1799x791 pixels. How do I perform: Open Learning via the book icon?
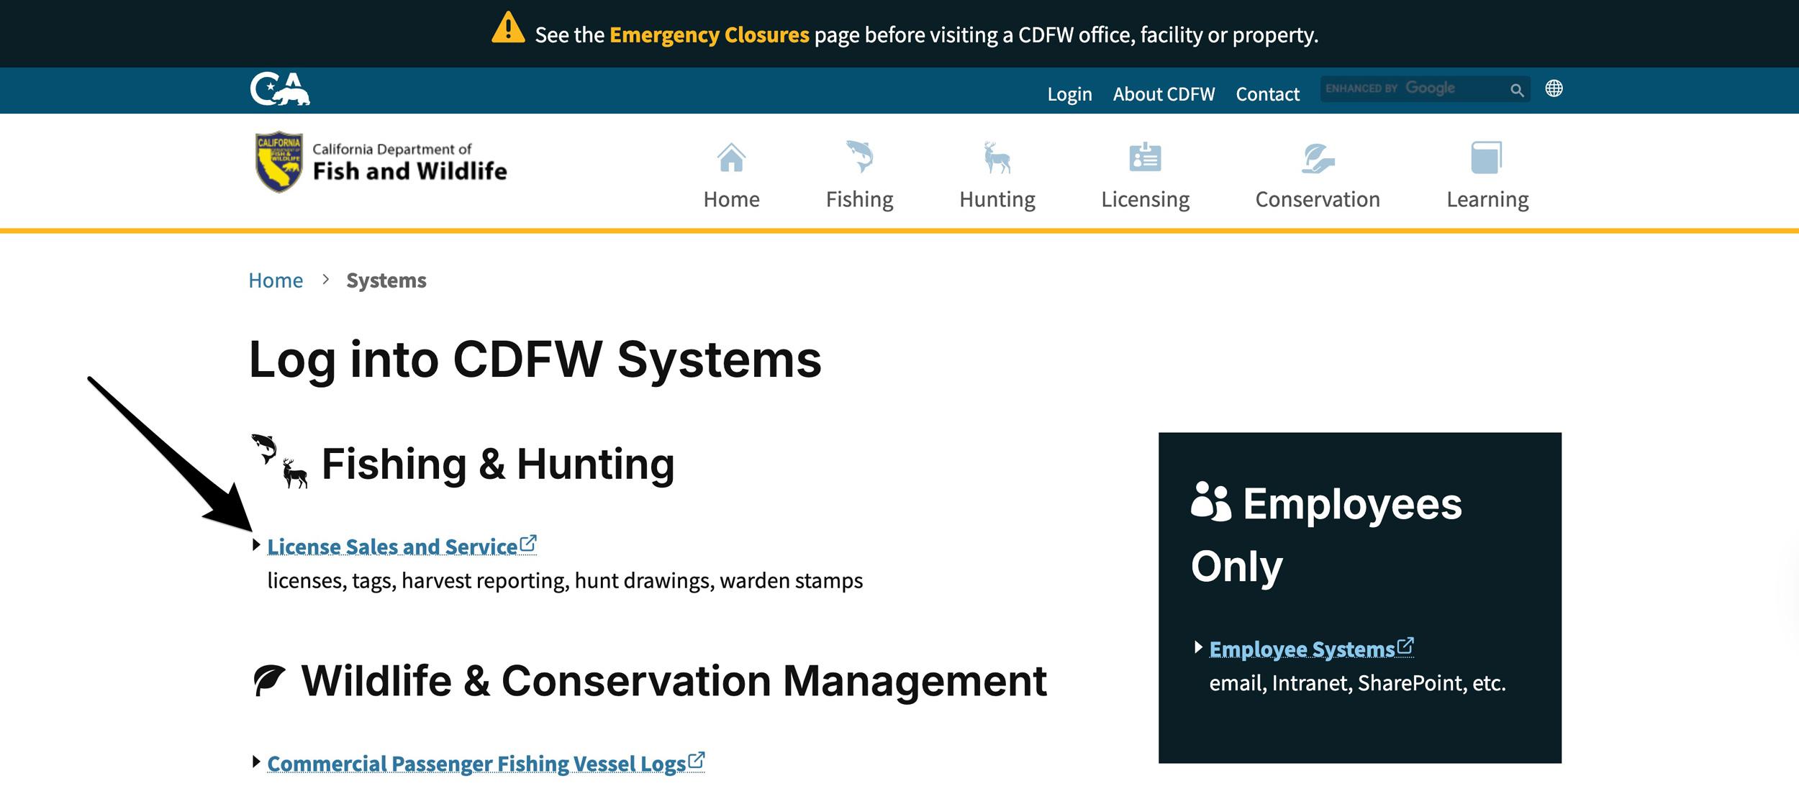point(1487,157)
